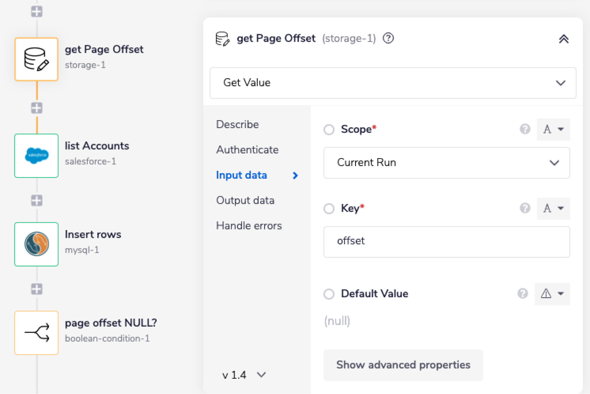Click the Salesforce list Accounts step icon
This screenshot has width=590, height=394.
pyautogui.click(x=36, y=156)
